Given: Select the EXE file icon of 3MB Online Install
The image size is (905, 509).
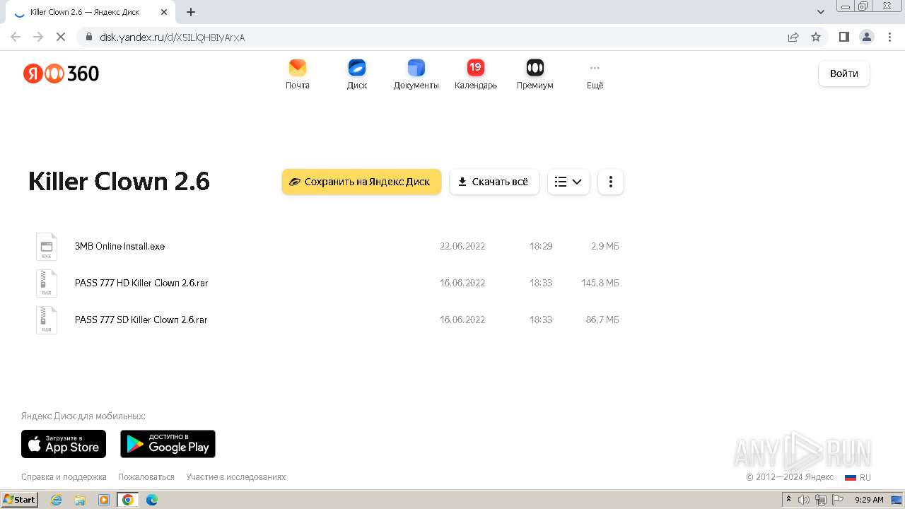Looking at the screenshot, I should point(47,247).
